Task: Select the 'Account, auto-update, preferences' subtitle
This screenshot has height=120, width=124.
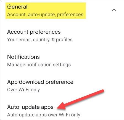Action: pyautogui.click(x=45, y=15)
